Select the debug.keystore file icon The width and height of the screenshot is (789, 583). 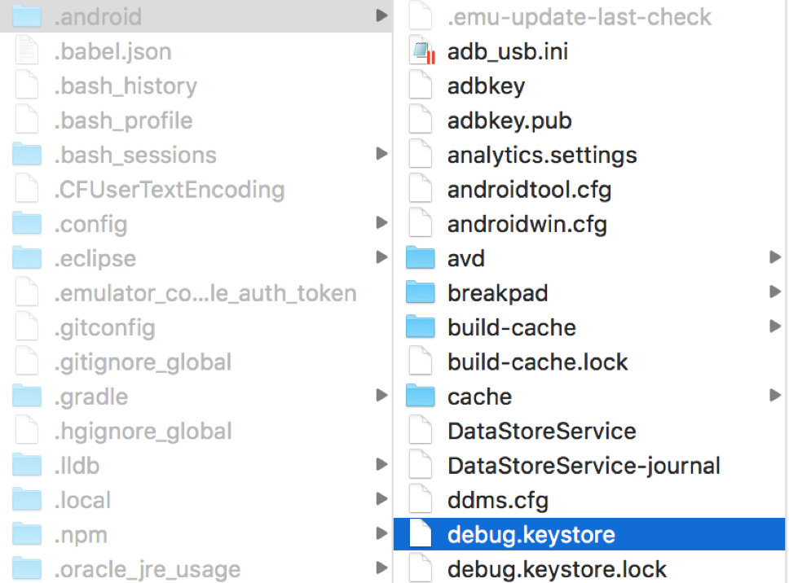coord(420,534)
